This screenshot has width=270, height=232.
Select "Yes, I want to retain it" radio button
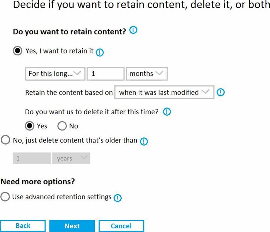point(17,51)
